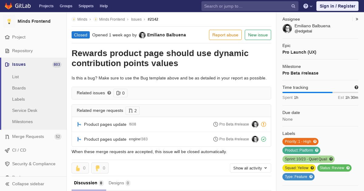Open Milestones in sidebar
Viewport: 364px width, 191px height.
tap(22, 122)
